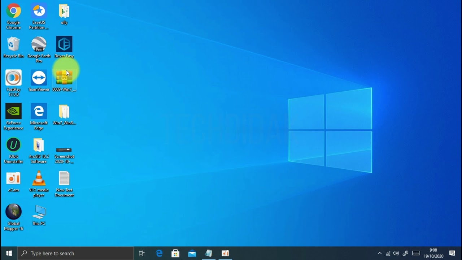Open the Google Chrome desktop shortcut
The image size is (462, 260).
13,17
